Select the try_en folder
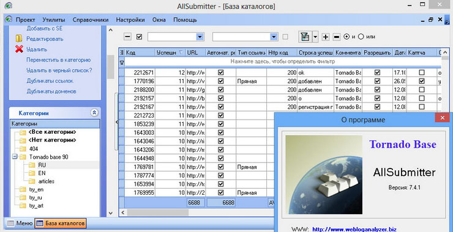The image size is (453, 232). [x=36, y=190]
